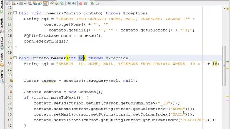This screenshot has width=230, height=129.
Task: Click the 'buscar' method name
Action: [58, 58]
